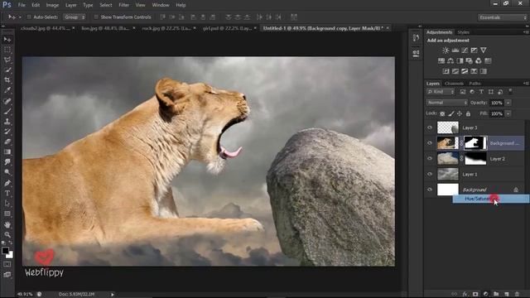Image resolution: width=530 pixels, height=298 pixels.
Task: Open the Normal blend mode dropdown
Action: (447, 103)
